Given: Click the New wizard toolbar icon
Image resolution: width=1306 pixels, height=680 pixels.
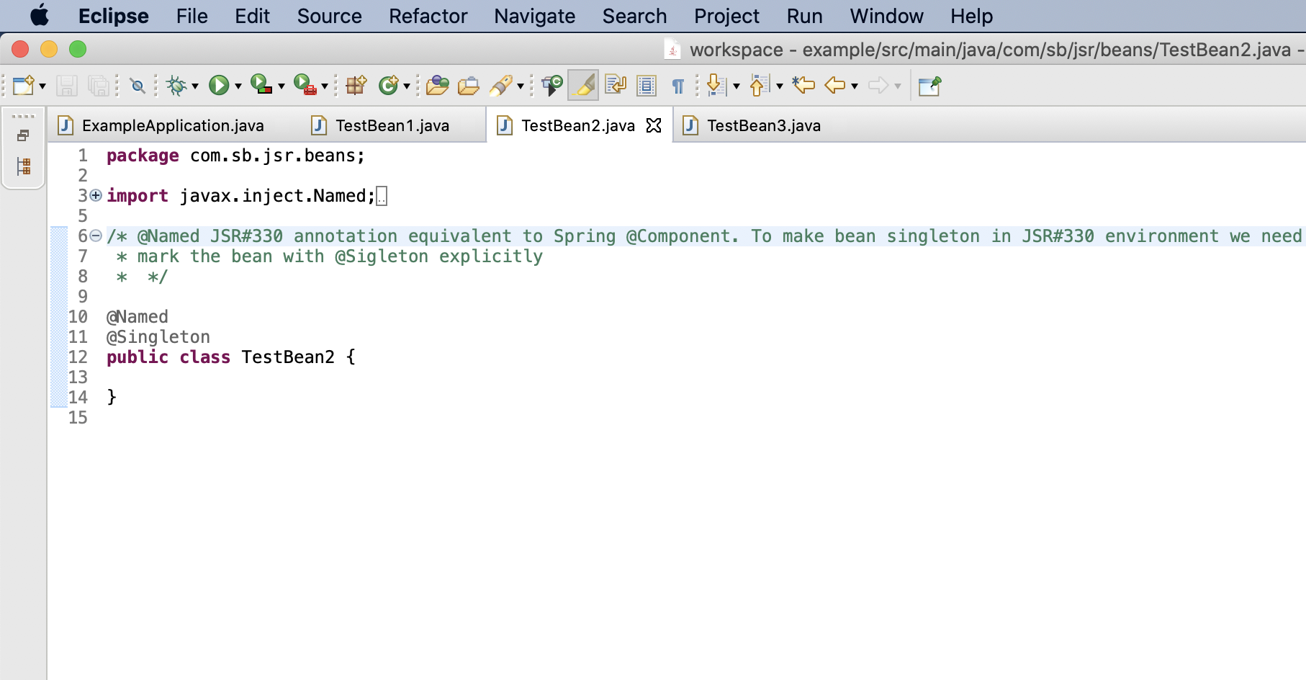Looking at the screenshot, I should click(24, 86).
